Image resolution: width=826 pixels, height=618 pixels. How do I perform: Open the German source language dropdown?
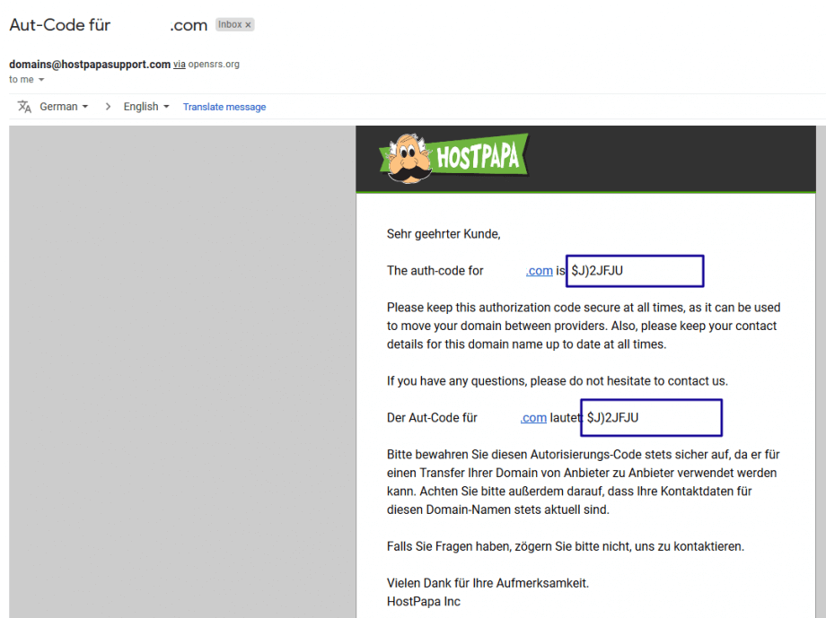(64, 107)
